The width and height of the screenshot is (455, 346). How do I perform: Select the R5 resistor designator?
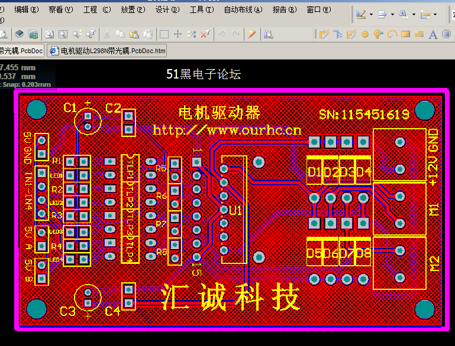pyautogui.click(x=161, y=168)
